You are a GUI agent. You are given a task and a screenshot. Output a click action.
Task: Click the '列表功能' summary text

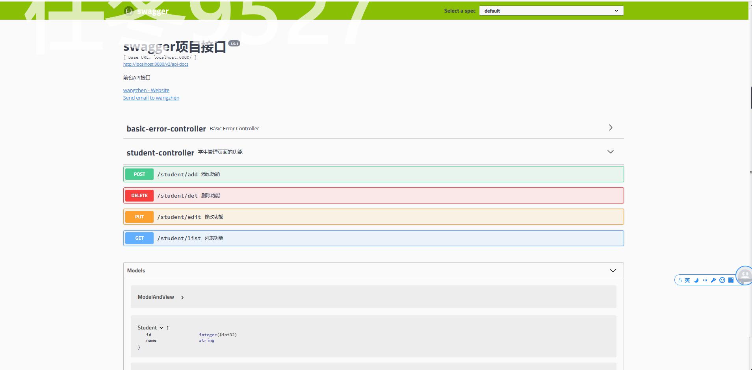click(214, 238)
